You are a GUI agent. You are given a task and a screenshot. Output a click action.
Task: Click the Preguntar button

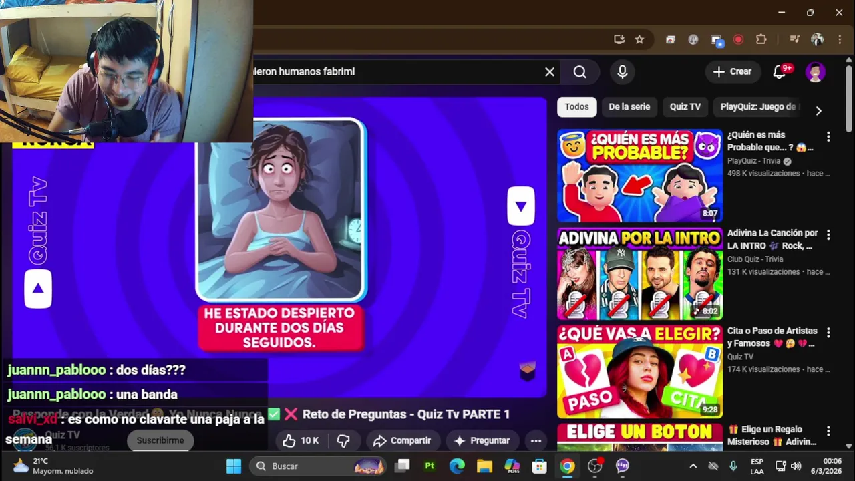tap(482, 441)
